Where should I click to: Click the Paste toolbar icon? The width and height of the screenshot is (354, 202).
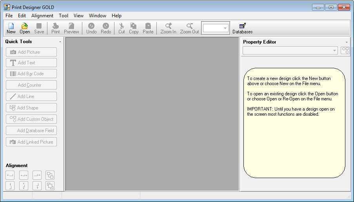point(148,29)
